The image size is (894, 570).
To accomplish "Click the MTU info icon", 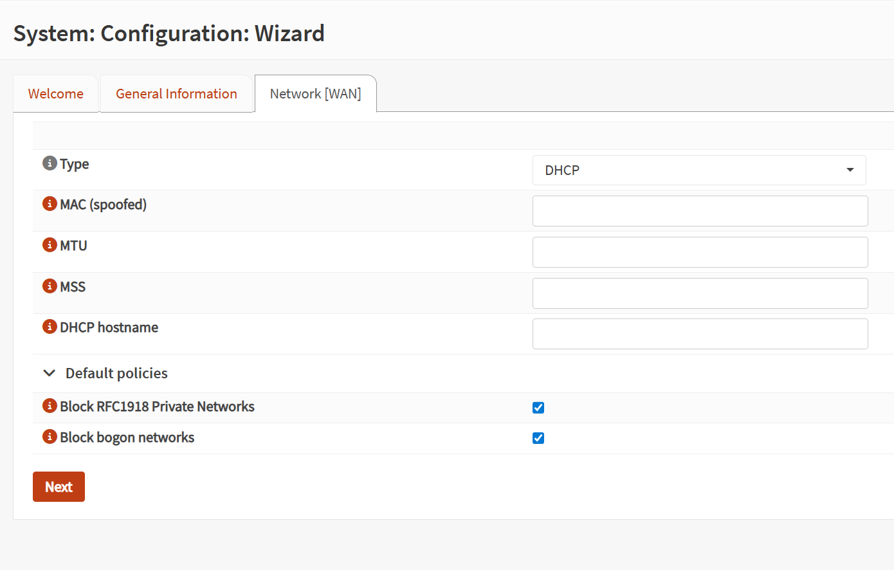I will pos(50,245).
